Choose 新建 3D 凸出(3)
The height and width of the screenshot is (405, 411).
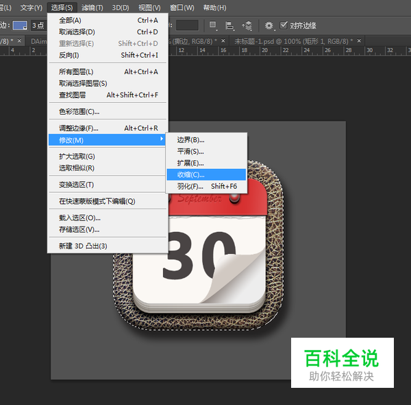click(x=108, y=246)
